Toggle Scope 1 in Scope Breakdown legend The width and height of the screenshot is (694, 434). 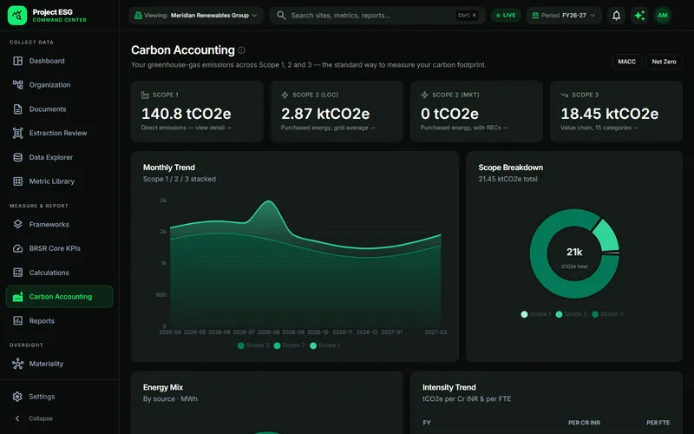[x=536, y=314]
